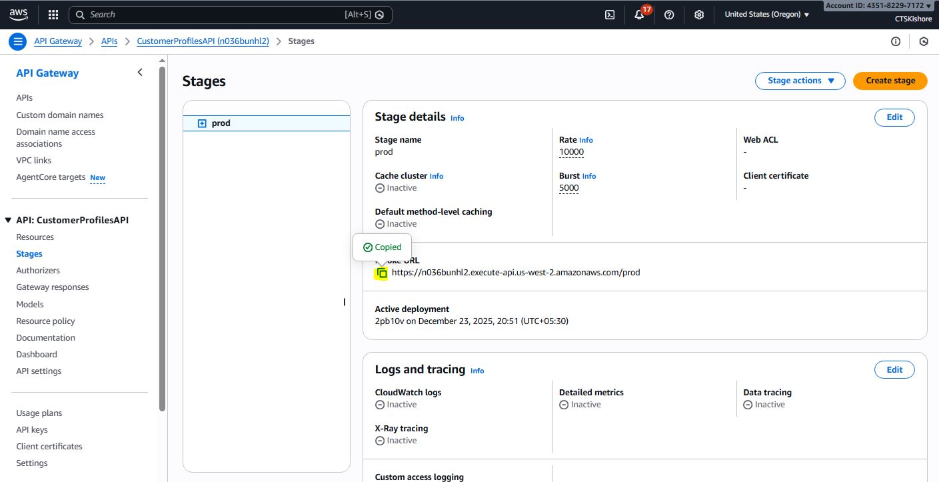Collapse the API: CustomerProfilesAPI sidebar section
939x482 pixels.
coord(8,220)
